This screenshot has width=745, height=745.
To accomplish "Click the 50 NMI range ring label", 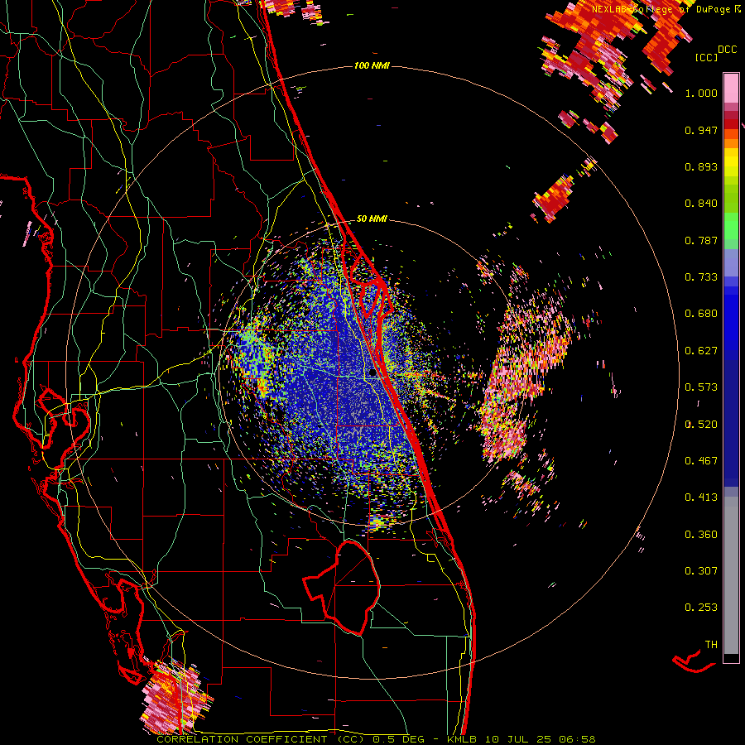I will point(372,219).
